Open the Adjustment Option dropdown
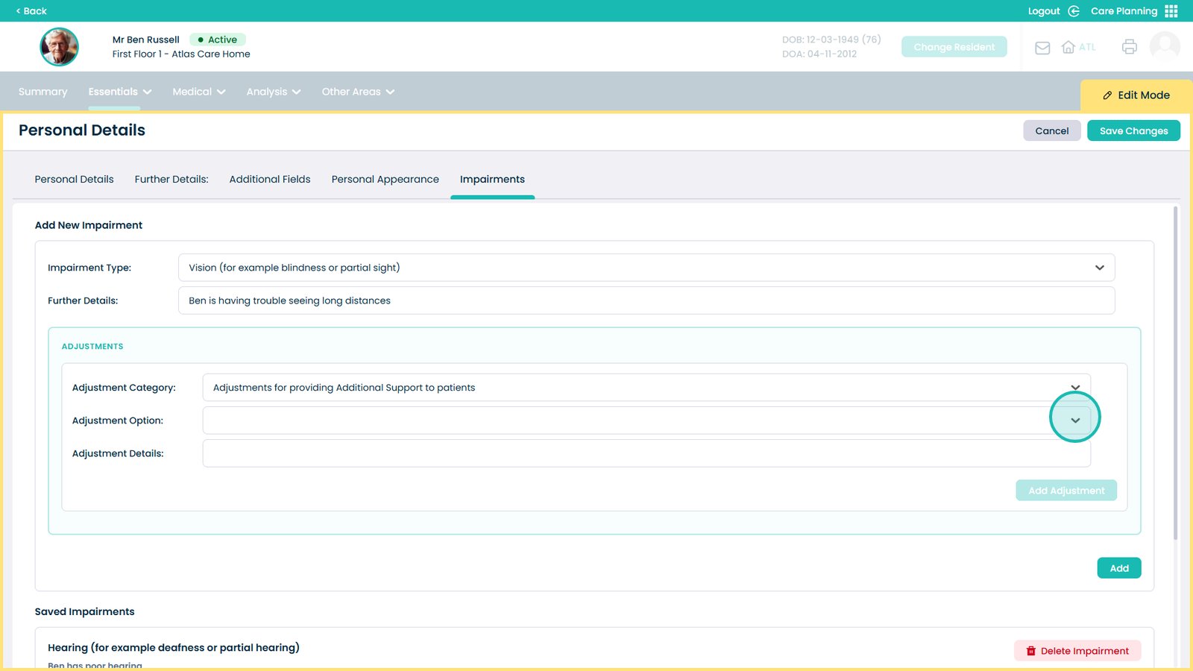The height and width of the screenshot is (671, 1193). tap(1075, 420)
